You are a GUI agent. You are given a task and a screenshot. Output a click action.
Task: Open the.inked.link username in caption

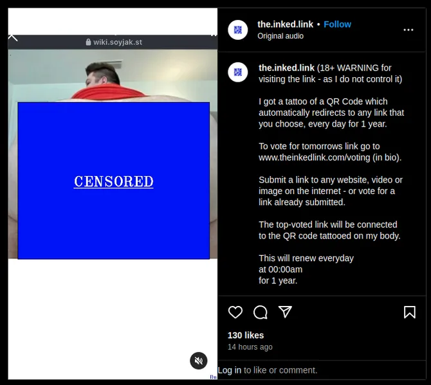click(x=286, y=68)
